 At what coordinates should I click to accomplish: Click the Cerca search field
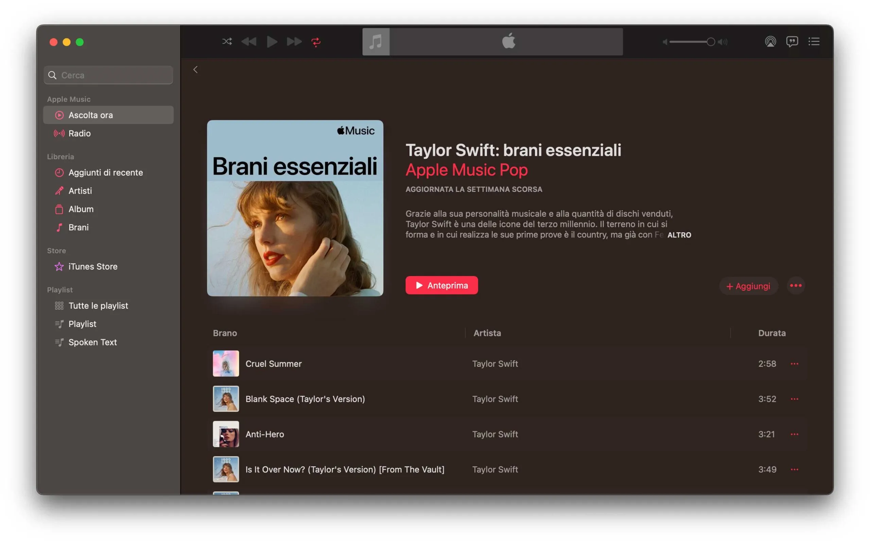[x=108, y=75]
